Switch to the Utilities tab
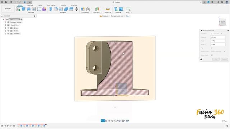This screenshot has width=230, height=129. (74, 5)
